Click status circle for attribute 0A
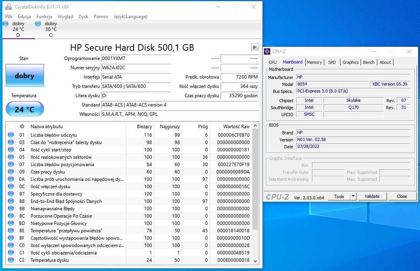Viewport: 420px width, 271px height. (11, 179)
